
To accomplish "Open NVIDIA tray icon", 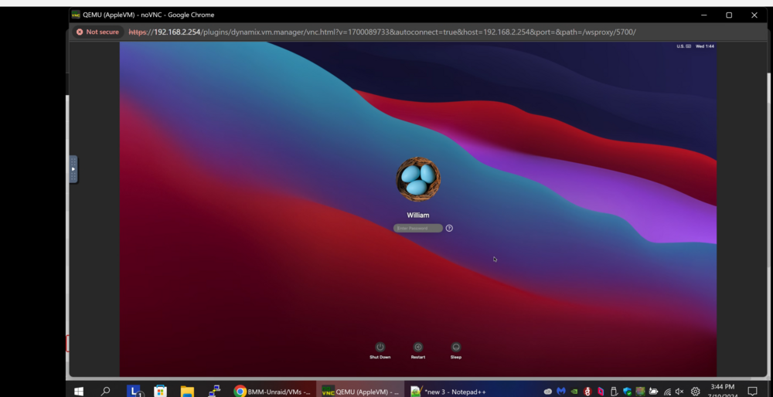I will [574, 392].
